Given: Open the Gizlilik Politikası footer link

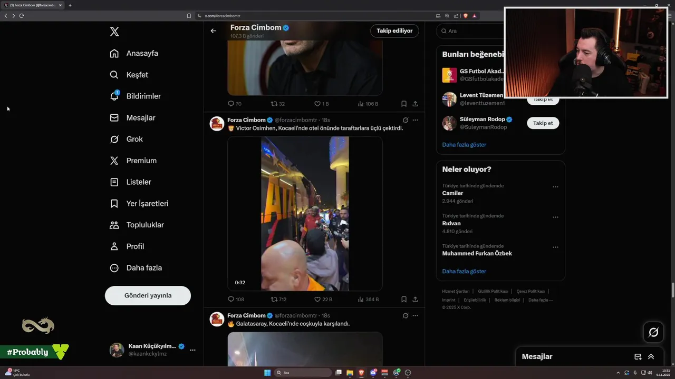Looking at the screenshot, I should [x=493, y=291].
